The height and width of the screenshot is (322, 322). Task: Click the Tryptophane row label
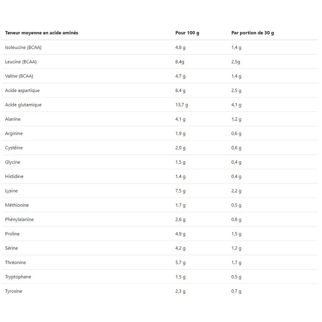pos(18,277)
